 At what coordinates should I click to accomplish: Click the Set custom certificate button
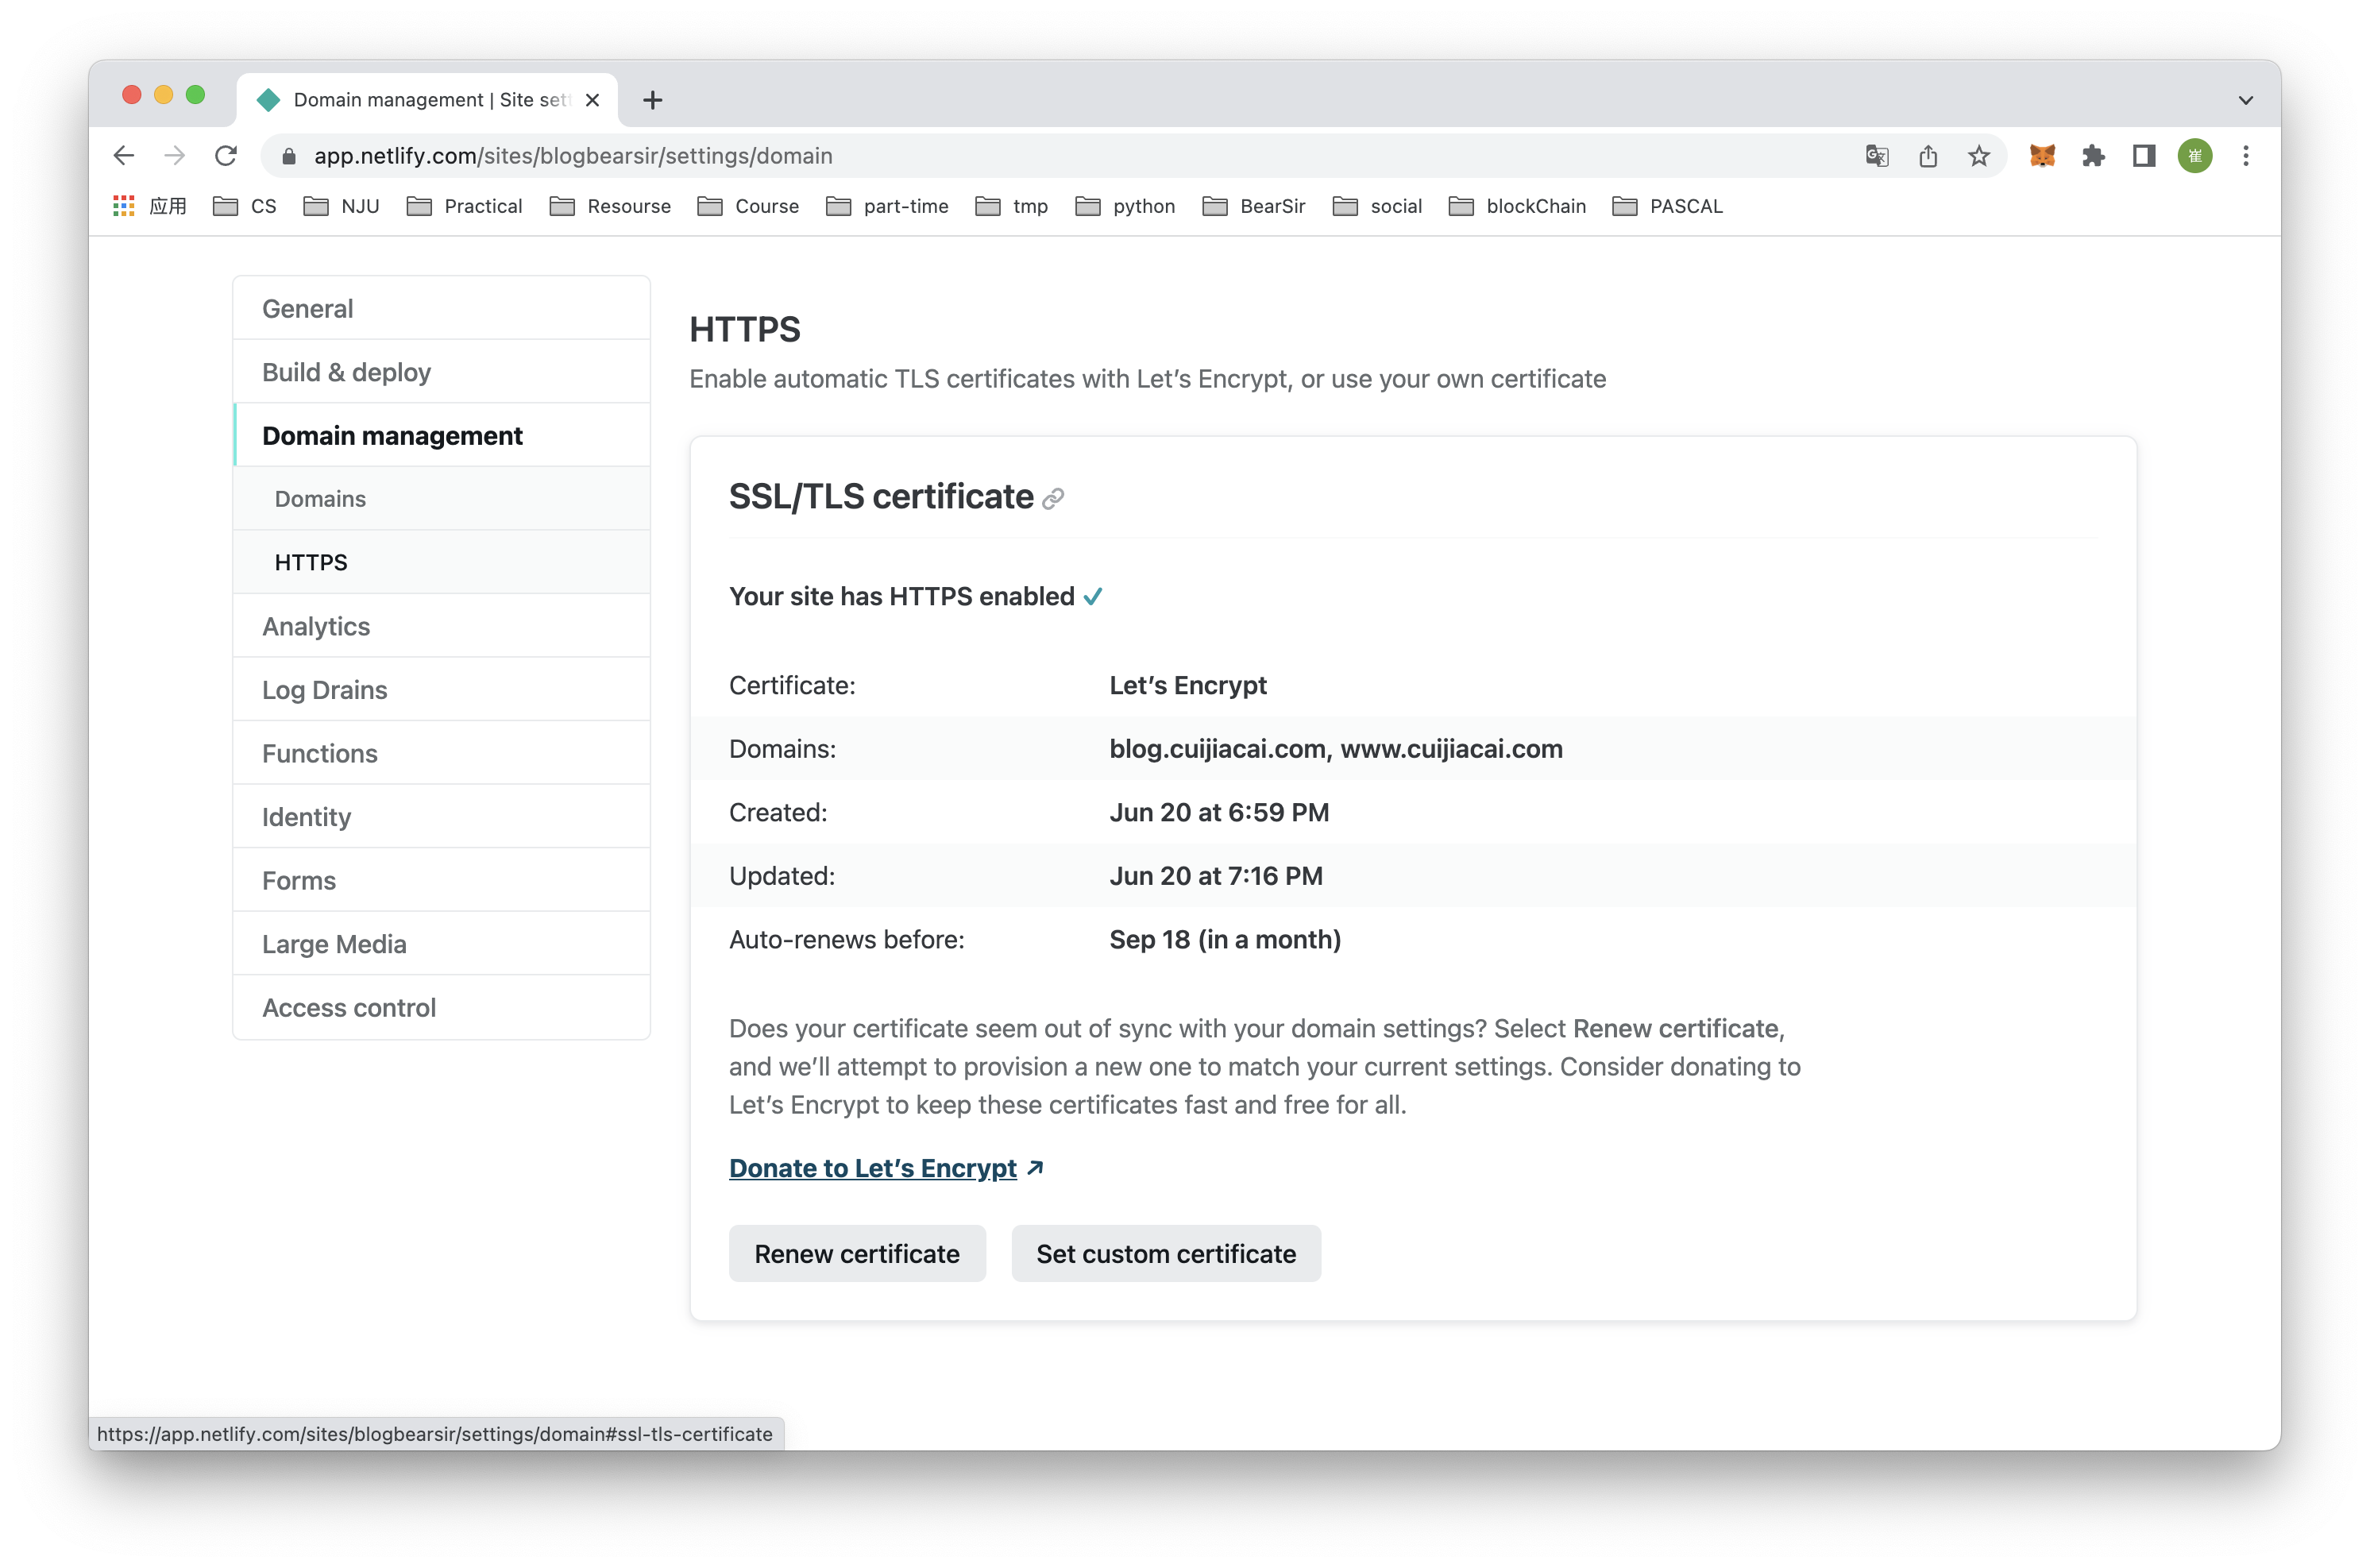1165,1253
